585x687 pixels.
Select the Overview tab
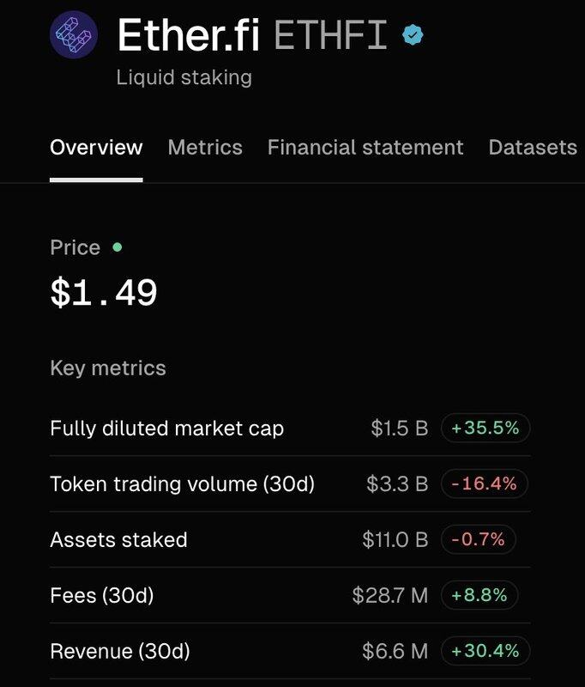[x=96, y=147]
